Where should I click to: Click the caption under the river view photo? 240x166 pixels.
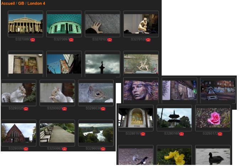[93, 149]
